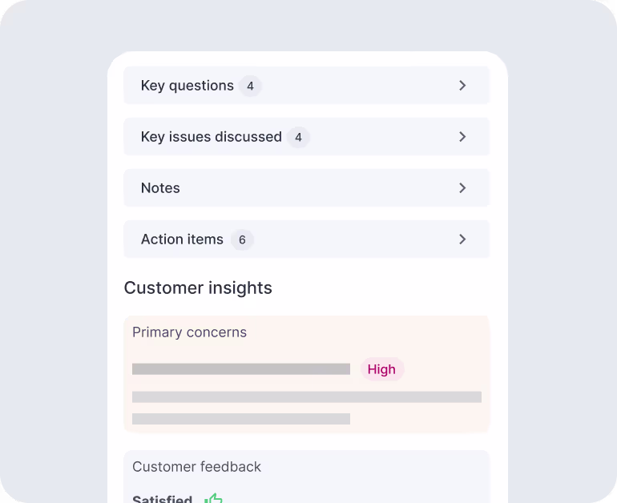Click the green thumbs-up icon
617x503 pixels.
coord(213,499)
